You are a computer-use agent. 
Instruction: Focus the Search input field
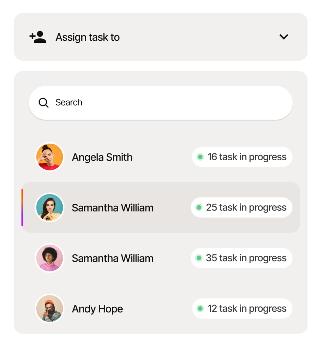(x=161, y=103)
